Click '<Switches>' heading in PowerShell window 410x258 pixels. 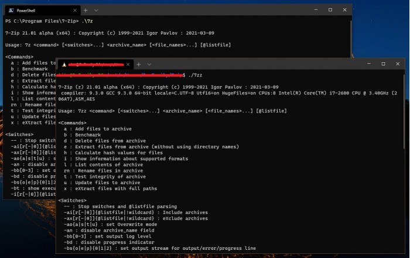[x=19, y=135]
